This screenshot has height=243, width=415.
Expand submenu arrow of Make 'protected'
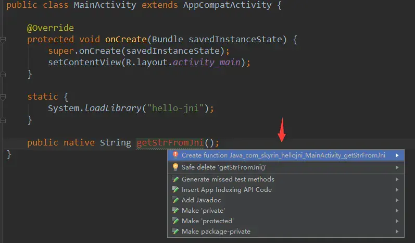point(397,221)
